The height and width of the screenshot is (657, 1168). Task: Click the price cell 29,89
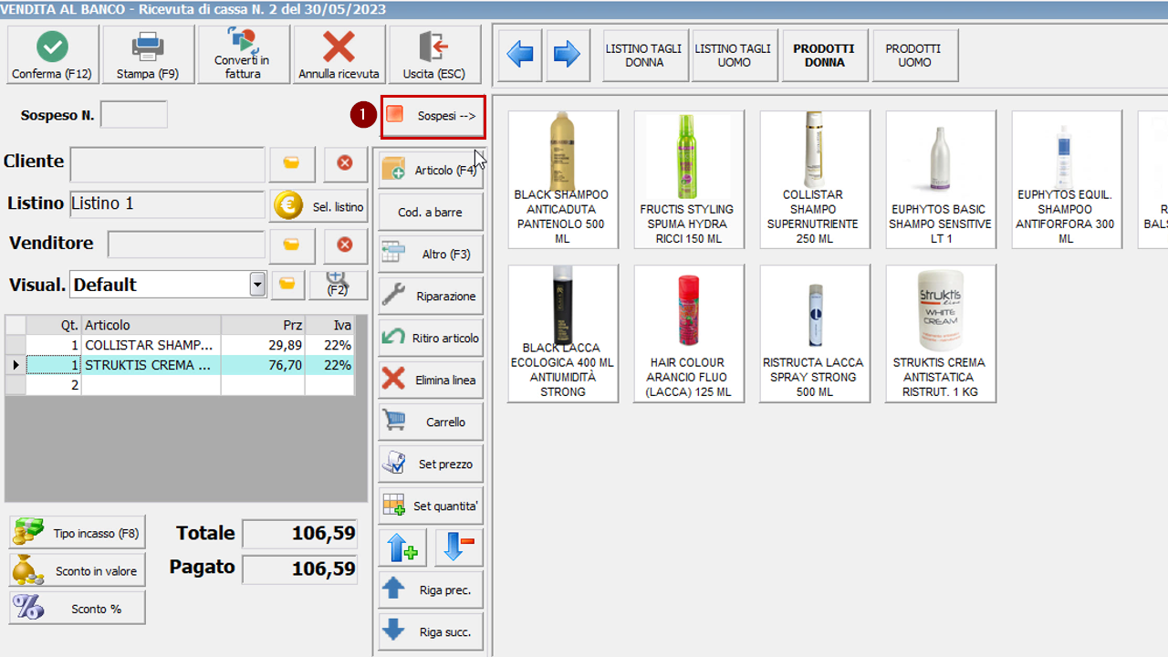[x=263, y=345]
